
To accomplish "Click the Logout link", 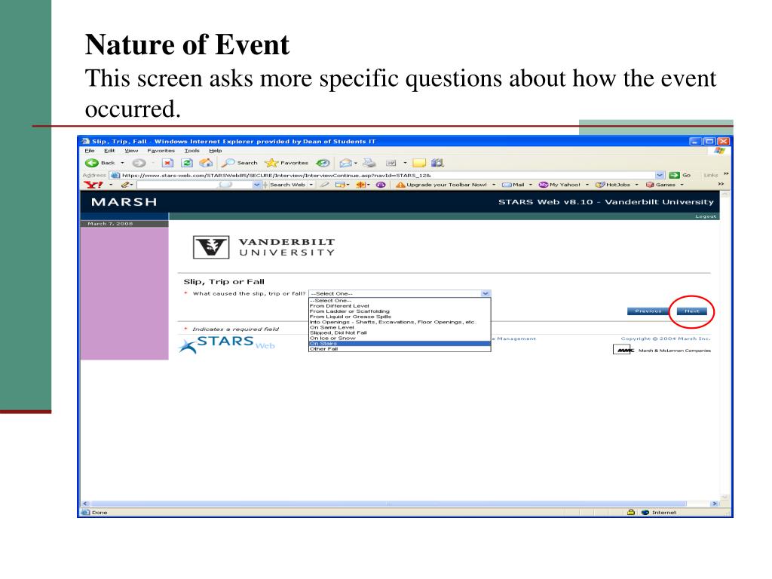I will coord(706,216).
